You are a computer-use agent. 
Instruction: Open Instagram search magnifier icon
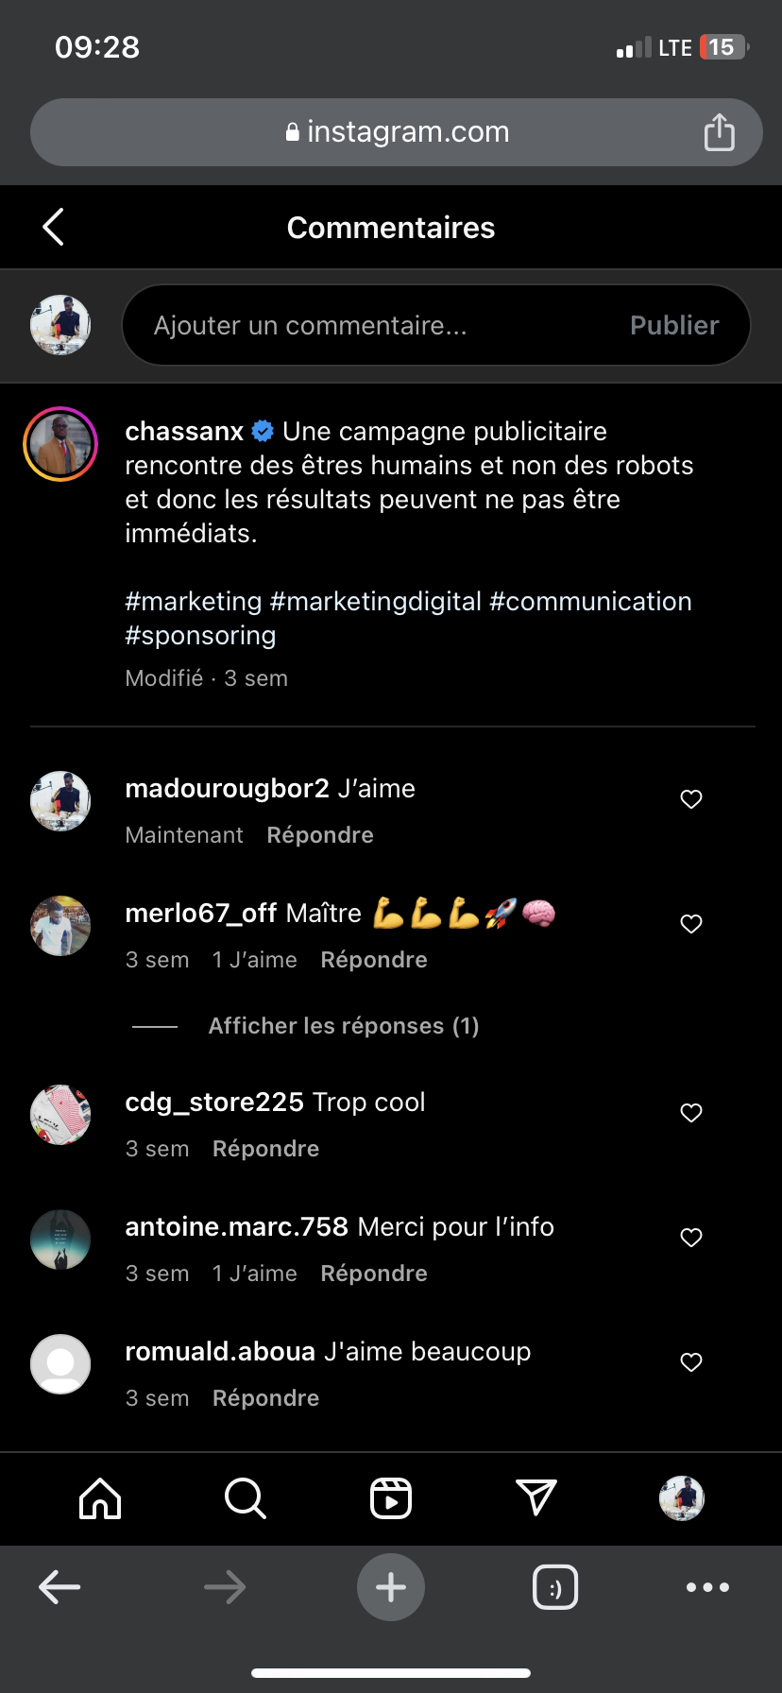coord(246,1498)
